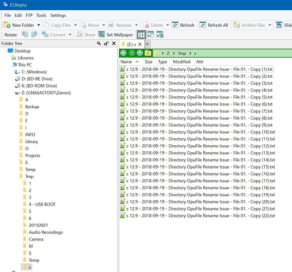Click the Convert toolbar button
292x272 pixels.
53,35
